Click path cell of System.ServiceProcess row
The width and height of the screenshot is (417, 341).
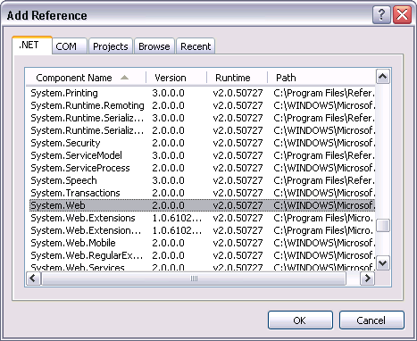[x=324, y=168]
